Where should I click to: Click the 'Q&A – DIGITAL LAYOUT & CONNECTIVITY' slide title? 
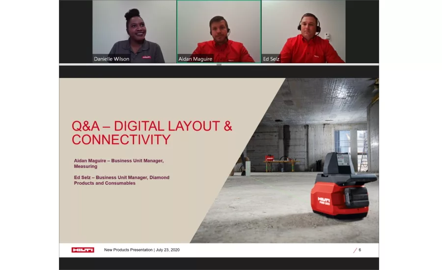pos(152,133)
